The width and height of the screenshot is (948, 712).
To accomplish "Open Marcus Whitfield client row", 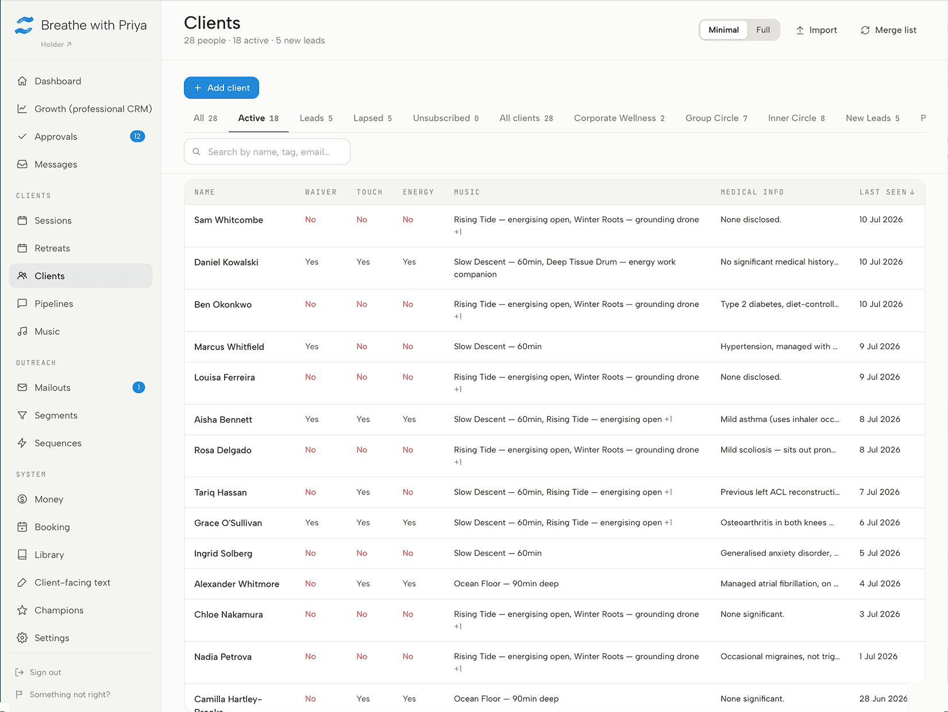I will pos(554,347).
